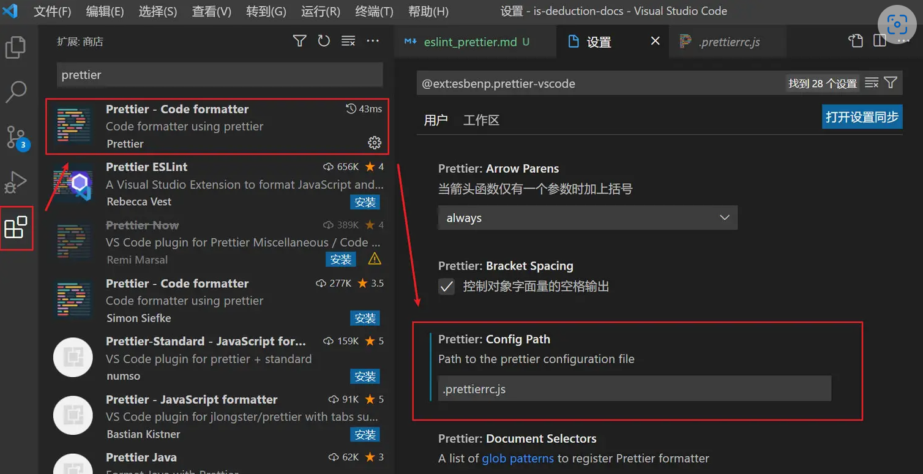Click the Prettier: Arrow Parens setting title

(x=498, y=168)
